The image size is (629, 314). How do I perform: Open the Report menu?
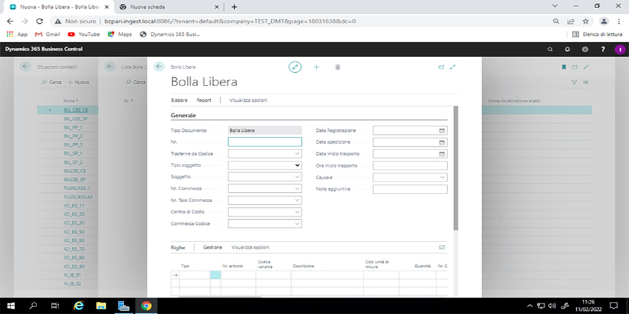click(203, 100)
